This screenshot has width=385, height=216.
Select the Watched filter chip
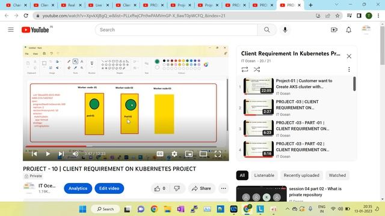[337, 175]
